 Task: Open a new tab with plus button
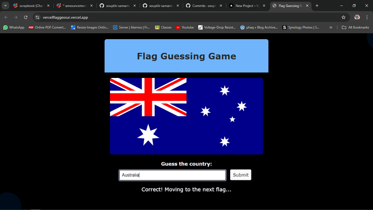(x=317, y=6)
